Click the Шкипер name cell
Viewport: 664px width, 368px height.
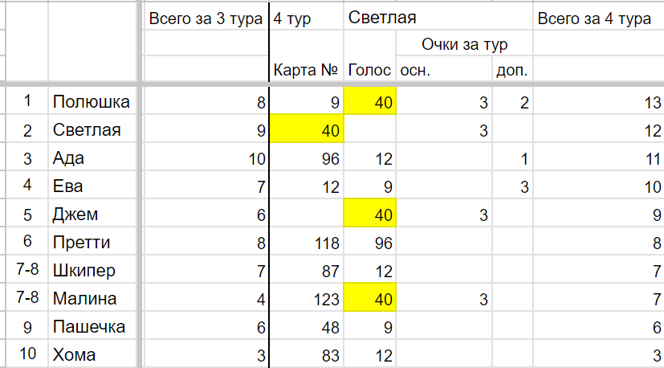(92, 269)
